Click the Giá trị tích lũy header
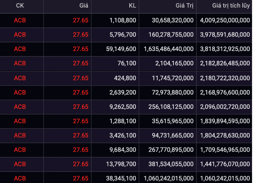Image resolution: width=253 pixels, height=183 pixels. [231, 6]
